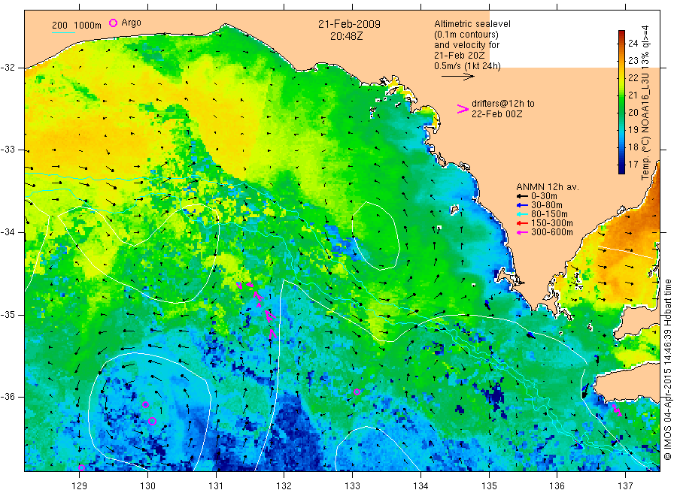Click the 300-600m legend text
The image size is (677, 496).
point(552,232)
